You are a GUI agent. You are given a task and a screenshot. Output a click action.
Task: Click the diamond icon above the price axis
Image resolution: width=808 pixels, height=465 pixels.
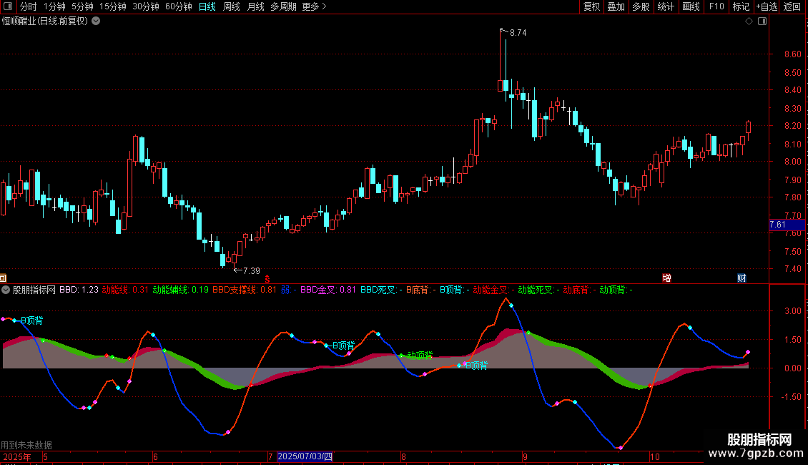point(749,21)
